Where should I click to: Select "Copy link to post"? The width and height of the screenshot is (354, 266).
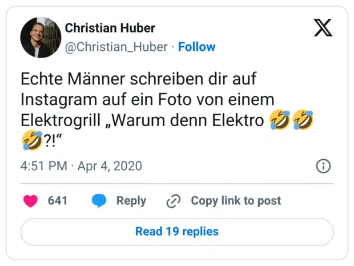click(236, 200)
